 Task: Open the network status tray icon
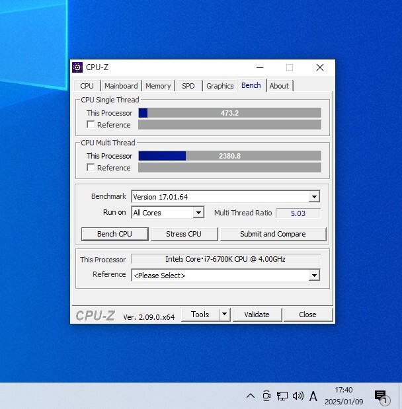click(x=282, y=396)
